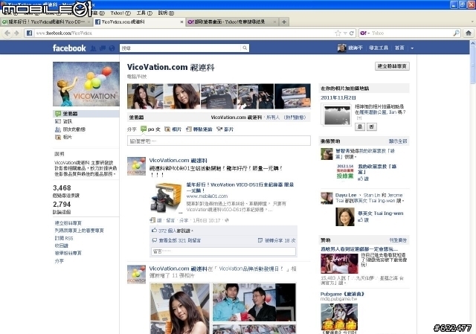This screenshot has height=334, width=476.
Task: Click the Tsai Ing-wen portrait thumbnail
Action: [x=345, y=216]
